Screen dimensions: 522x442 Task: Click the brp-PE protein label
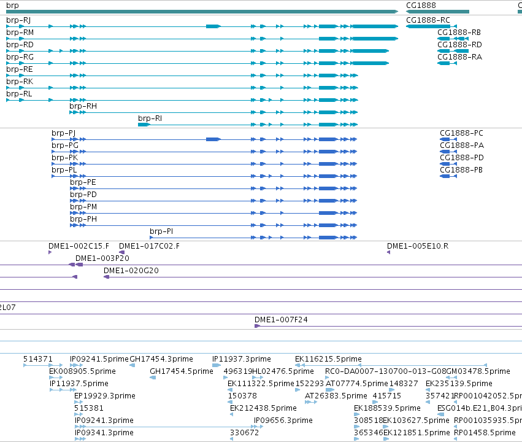click(x=83, y=182)
